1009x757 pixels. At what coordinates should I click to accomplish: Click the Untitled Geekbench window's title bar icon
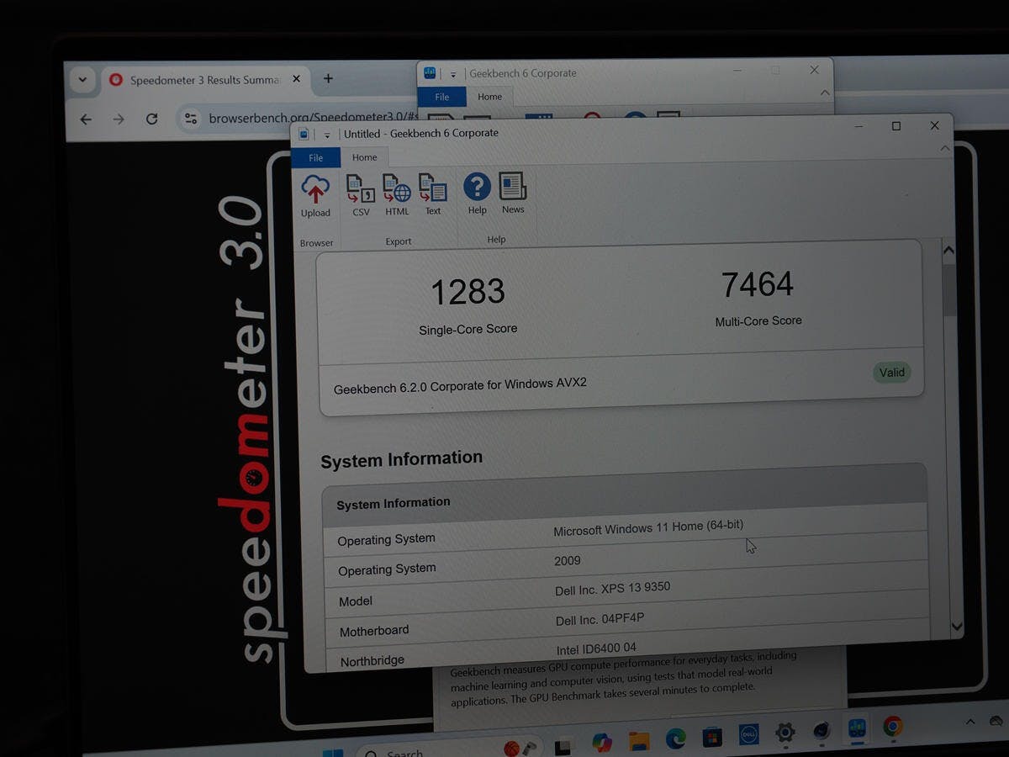click(304, 135)
